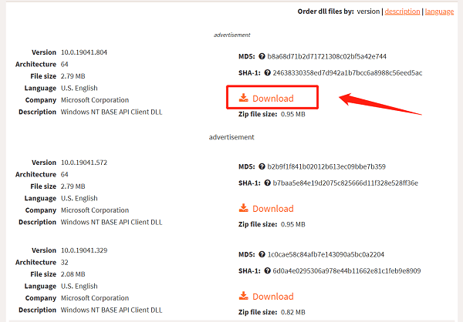This screenshot has height=322, width=463.
Task: Click the download tray icon for version 10.0.19041.572
Action: click(x=244, y=208)
